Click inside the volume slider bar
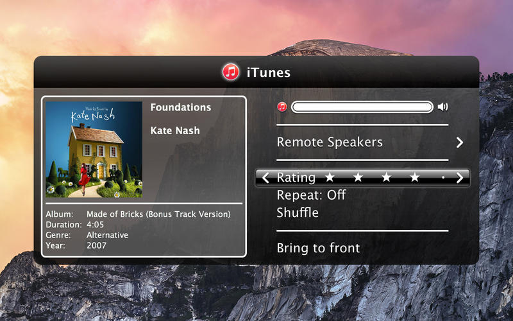 (x=362, y=107)
